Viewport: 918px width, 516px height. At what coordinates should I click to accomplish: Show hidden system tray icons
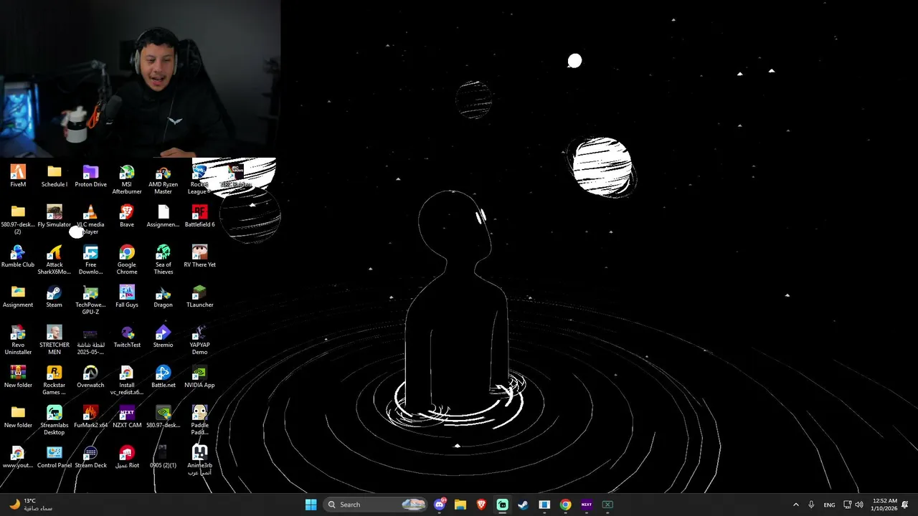795,505
